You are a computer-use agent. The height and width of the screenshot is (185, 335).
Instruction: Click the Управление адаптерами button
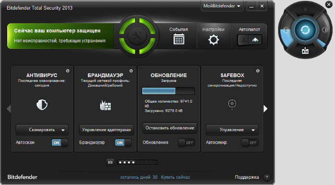[x=106, y=130]
